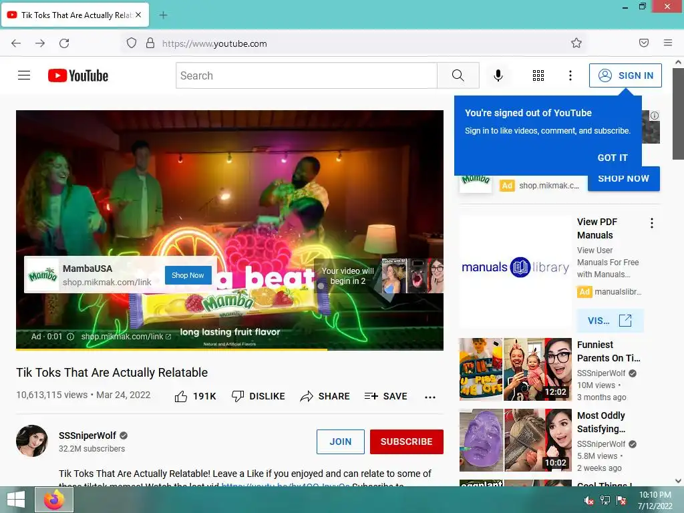
Task: Subscribe to SSSniperWolf
Action: point(407,442)
